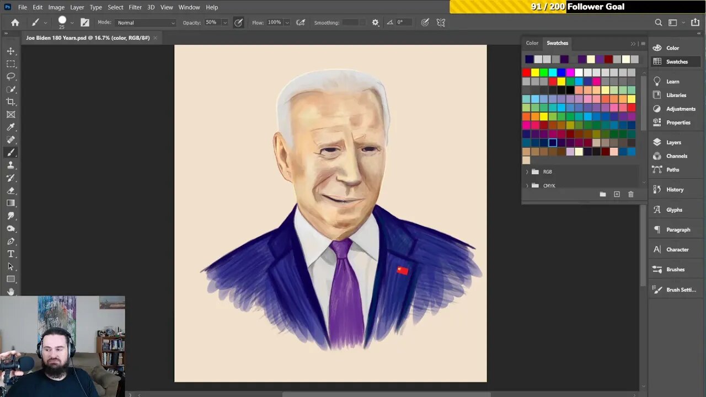Screen dimensions: 706x397
Task: Select the Gradient tool
Action: 10,203
